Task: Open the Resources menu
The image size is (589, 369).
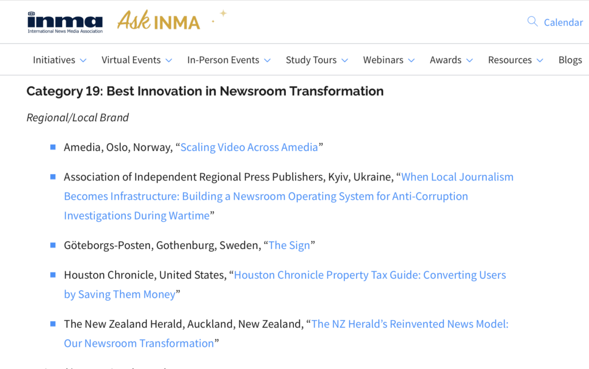Action: [x=510, y=60]
